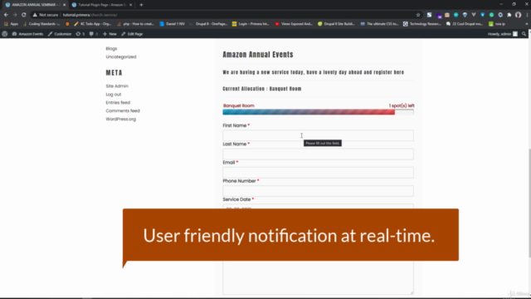Bookmark this page with the star icon

[418, 15]
